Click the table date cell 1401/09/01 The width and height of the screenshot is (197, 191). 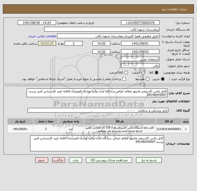pos(20,129)
